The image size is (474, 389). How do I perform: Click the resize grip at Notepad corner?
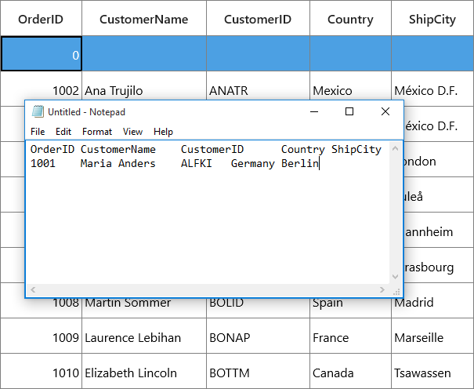pos(396,291)
